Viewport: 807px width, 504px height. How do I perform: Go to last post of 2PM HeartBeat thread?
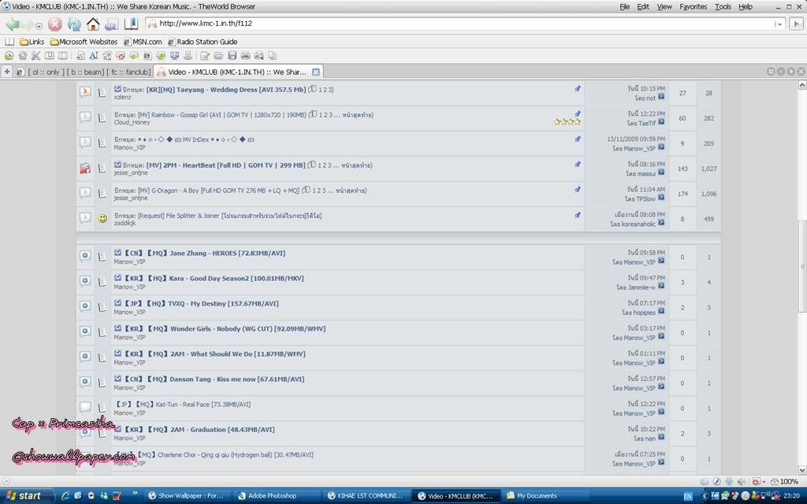tap(661, 172)
